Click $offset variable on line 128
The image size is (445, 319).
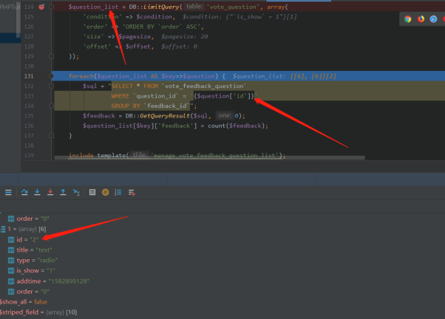pyautogui.click(x=138, y=47)
